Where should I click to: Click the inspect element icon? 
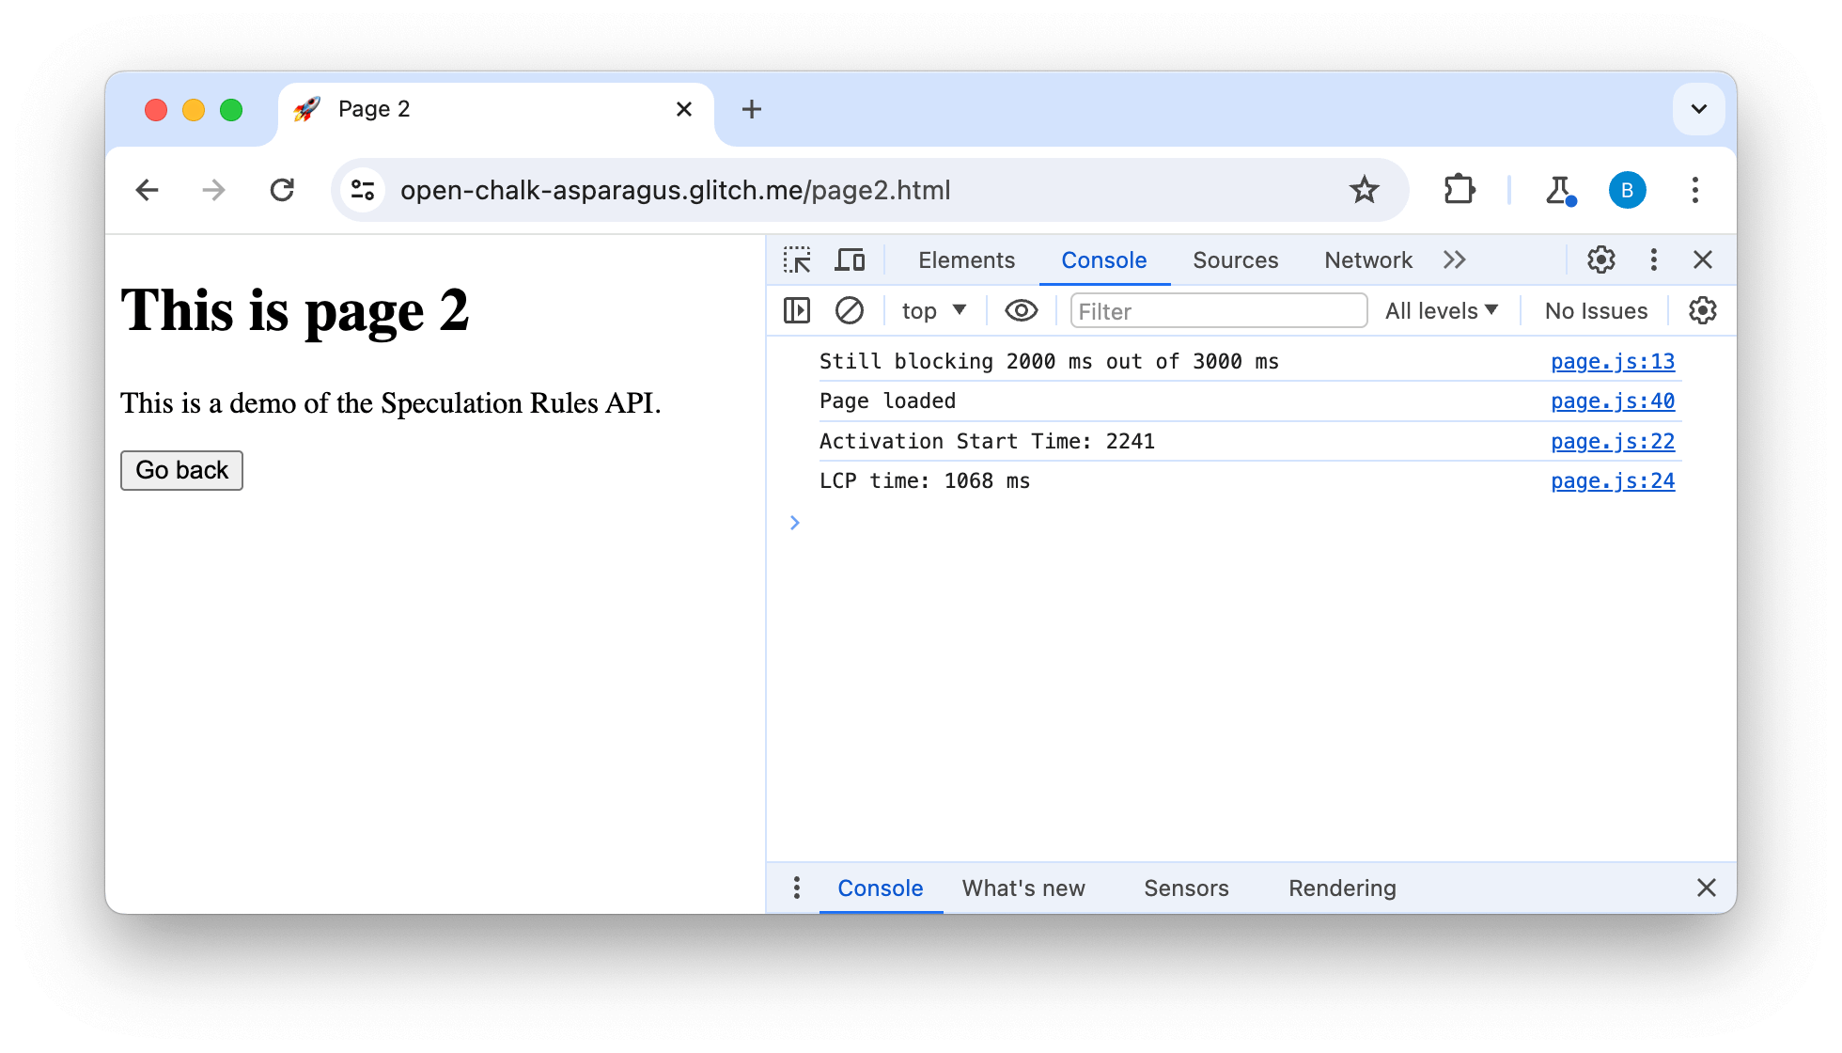pyautogui.click(x=797, y=259)
